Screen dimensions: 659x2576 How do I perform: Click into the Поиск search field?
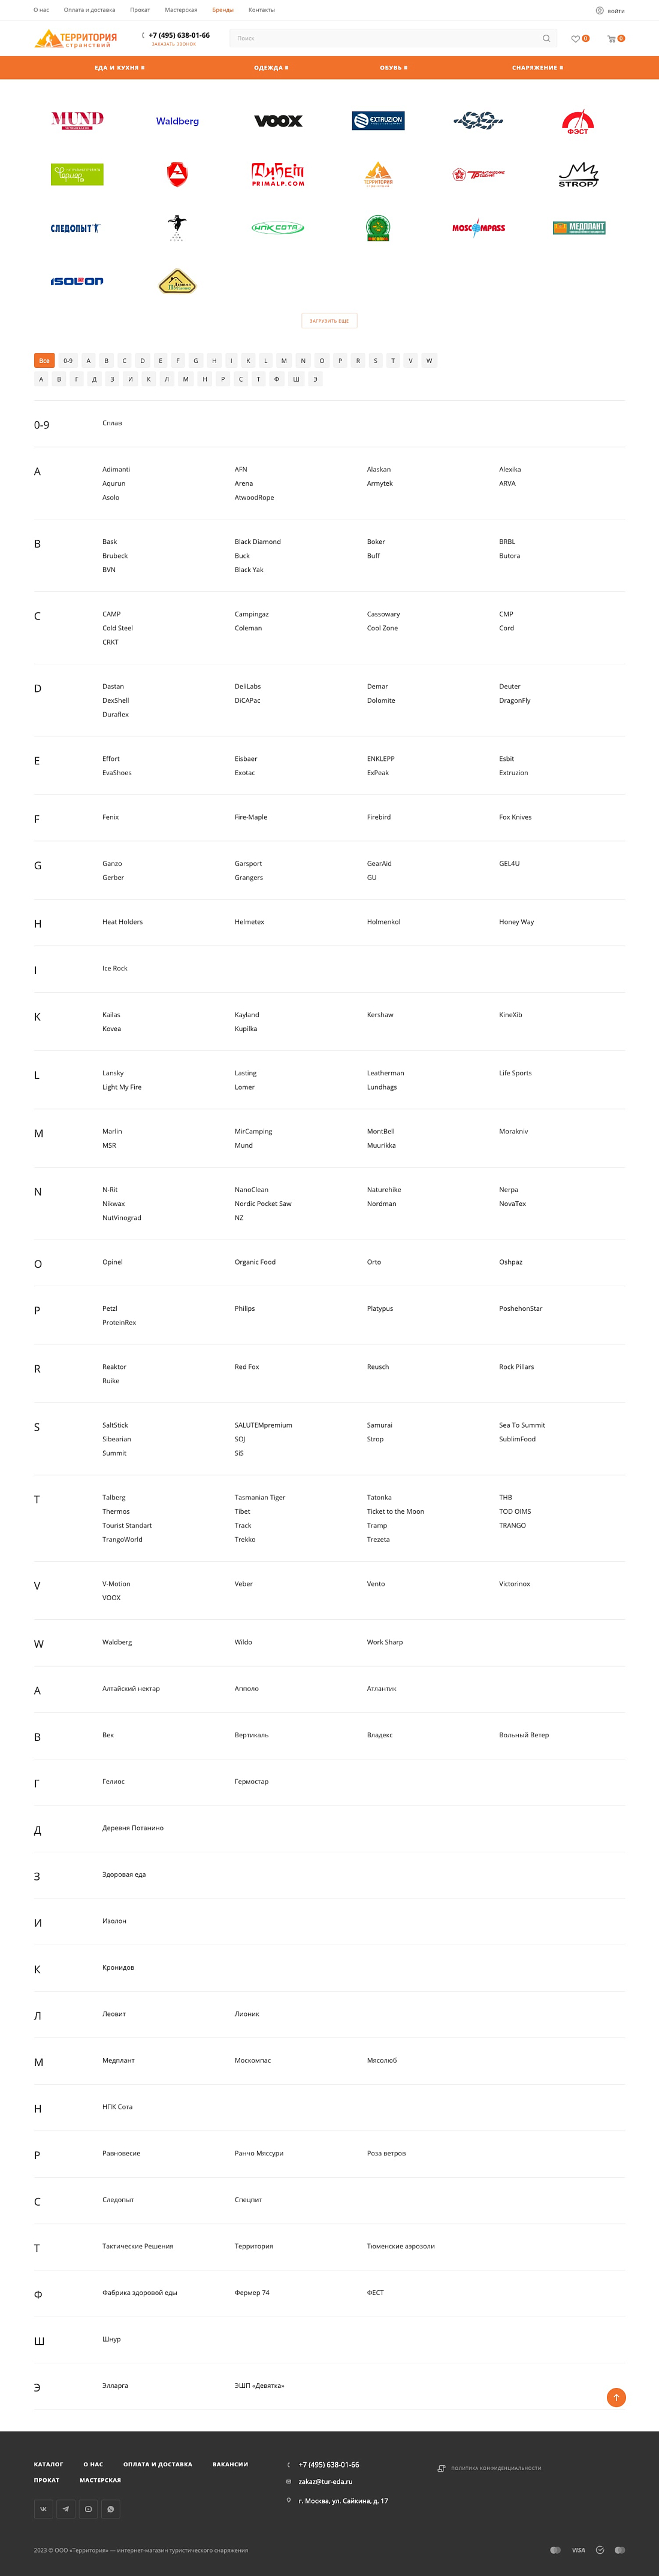tap(385, 39)
